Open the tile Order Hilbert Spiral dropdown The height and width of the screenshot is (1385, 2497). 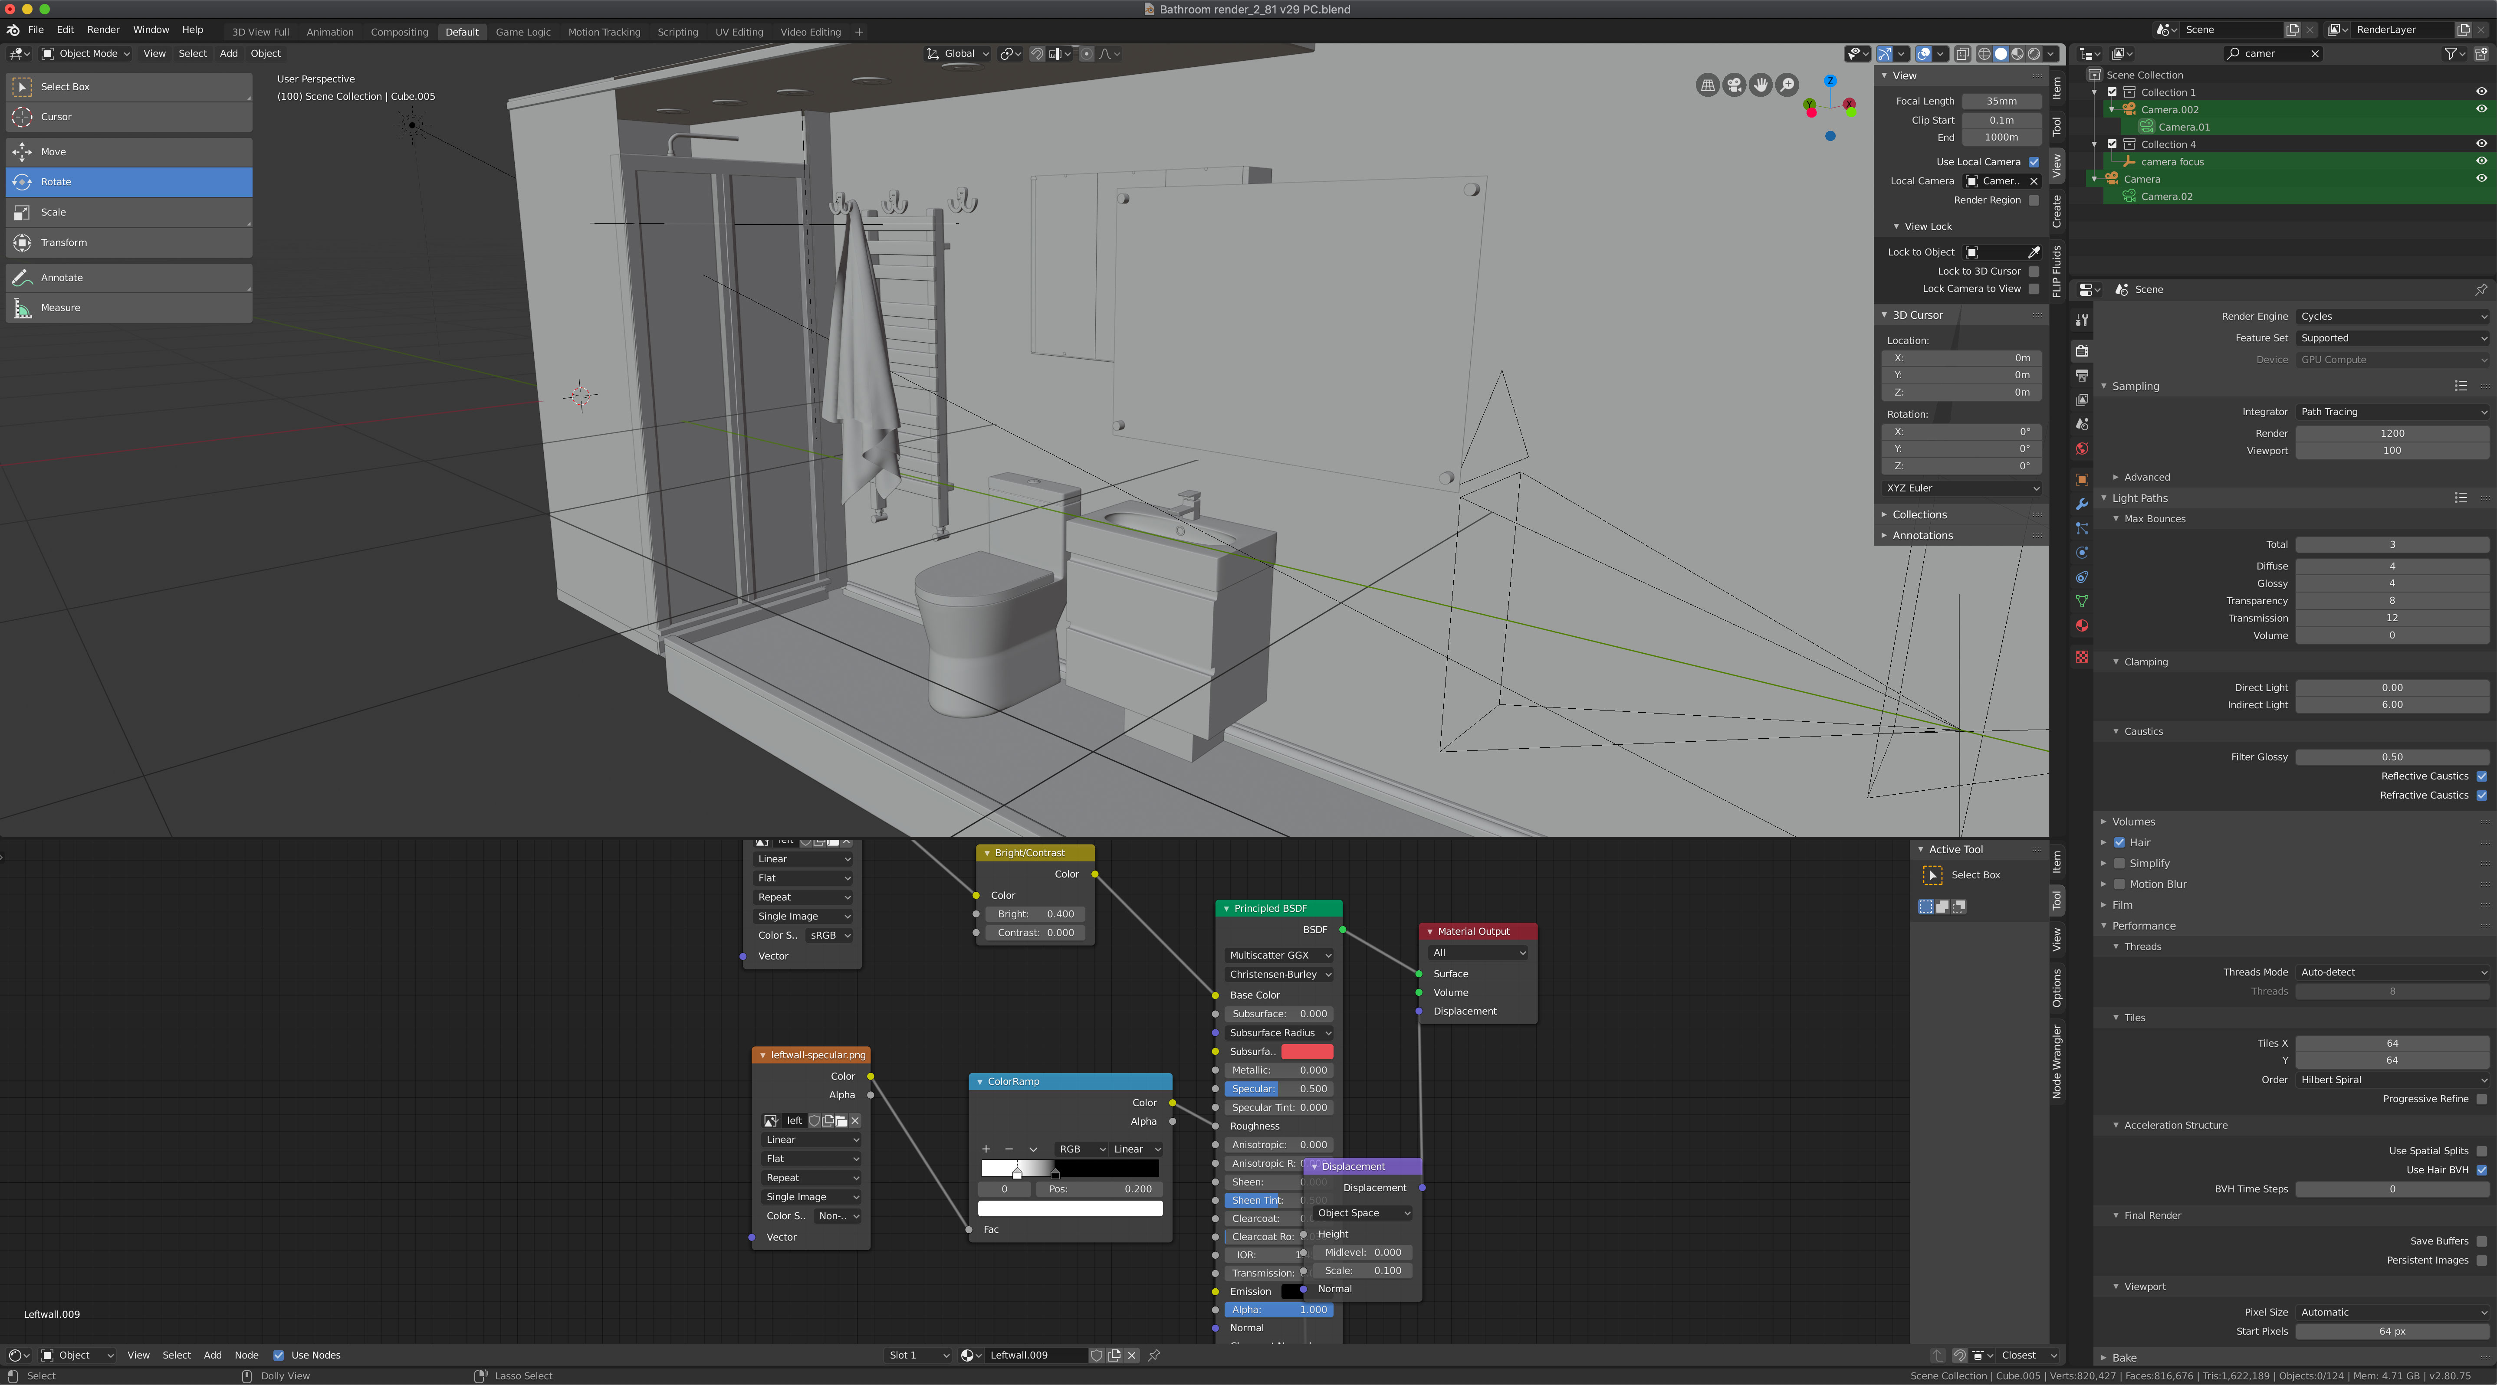tap(2392, 1080)
